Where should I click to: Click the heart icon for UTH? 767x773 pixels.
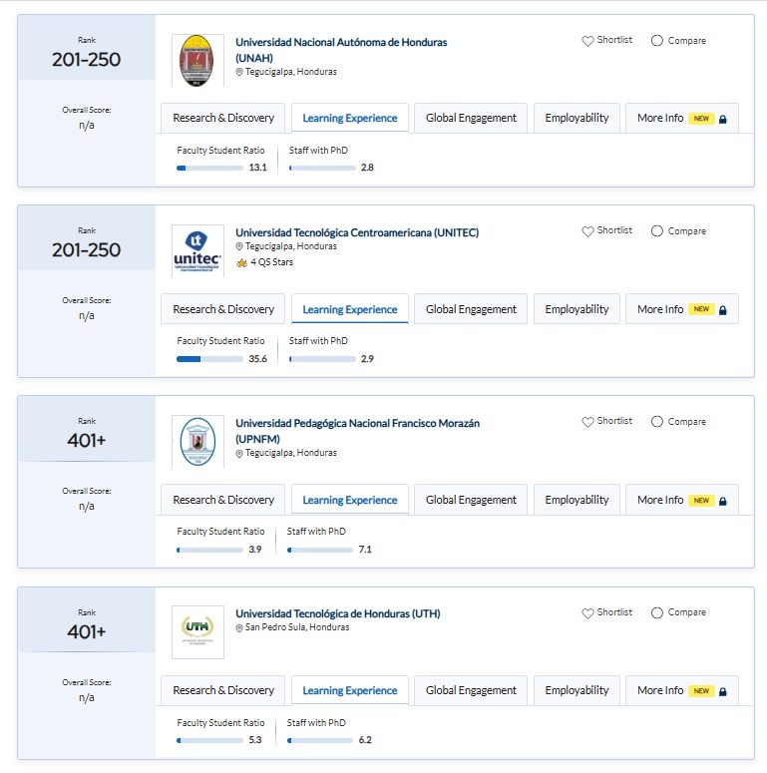587,613
